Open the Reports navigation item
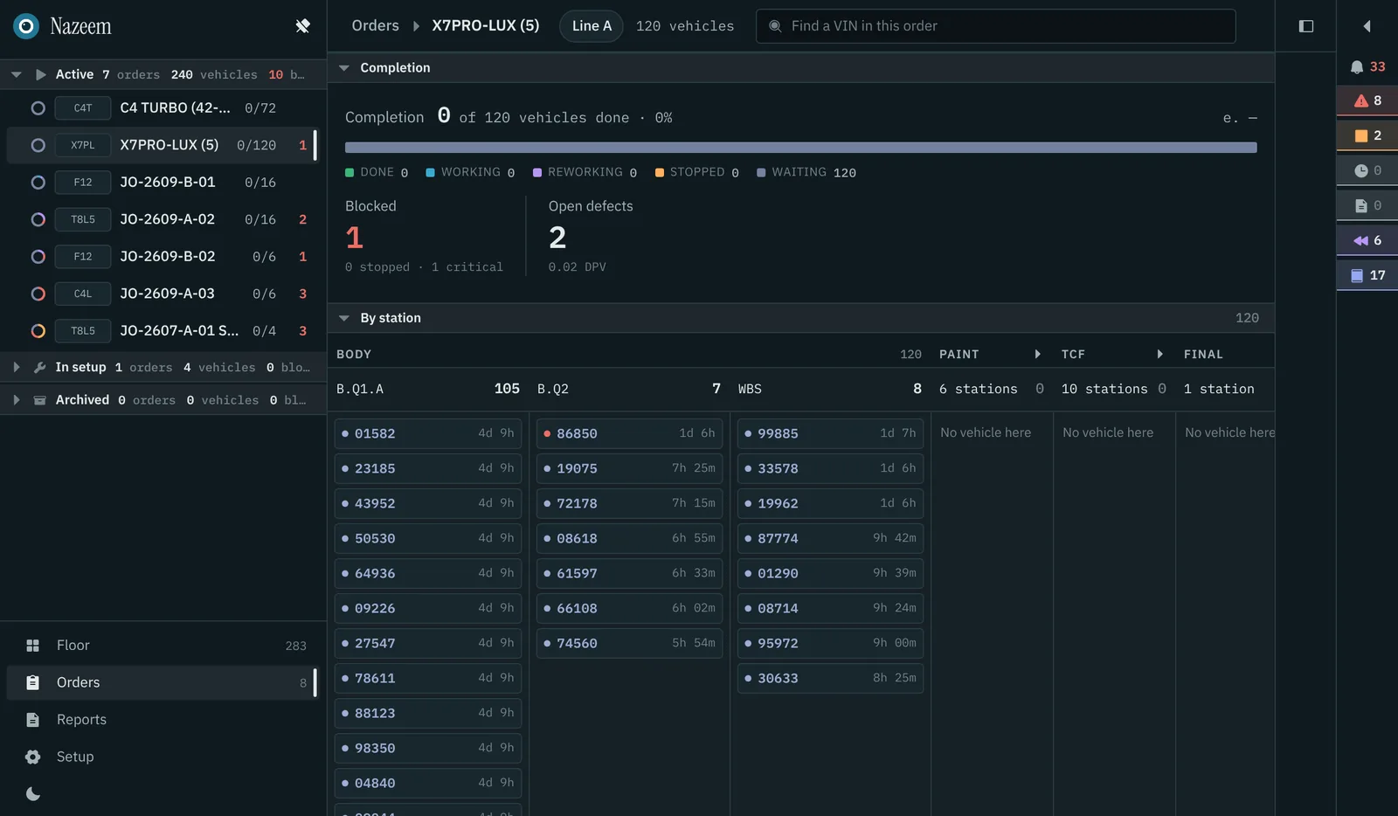The width and height of the screenshot is (1398, 816). coord(163,720)
